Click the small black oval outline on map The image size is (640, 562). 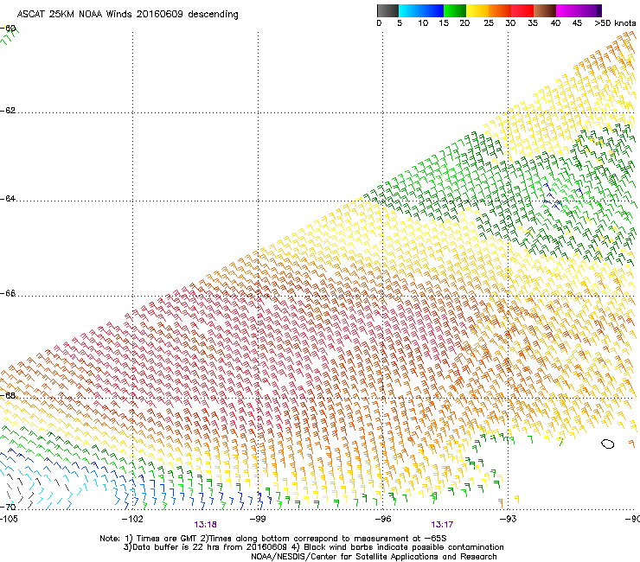click(x=608, y=444)
